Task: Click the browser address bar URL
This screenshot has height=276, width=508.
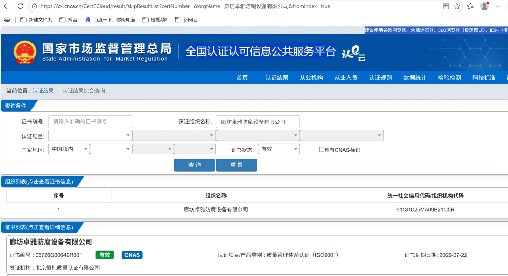Action: tap(185, 6)
